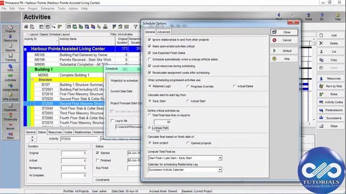Open Successors from right command bar

331,118
